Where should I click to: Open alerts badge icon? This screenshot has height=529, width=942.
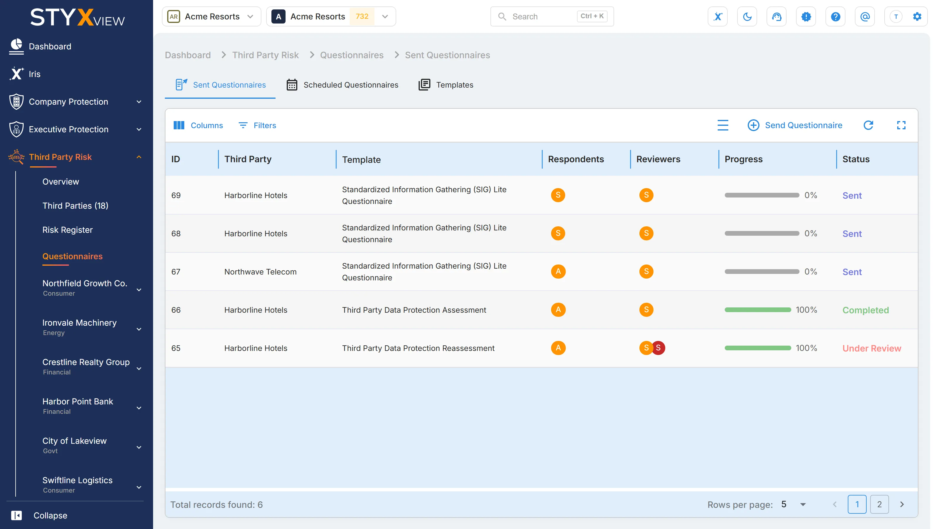[x=806, y=16]
